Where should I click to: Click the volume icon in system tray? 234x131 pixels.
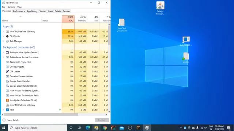click(x=205, y=128)
